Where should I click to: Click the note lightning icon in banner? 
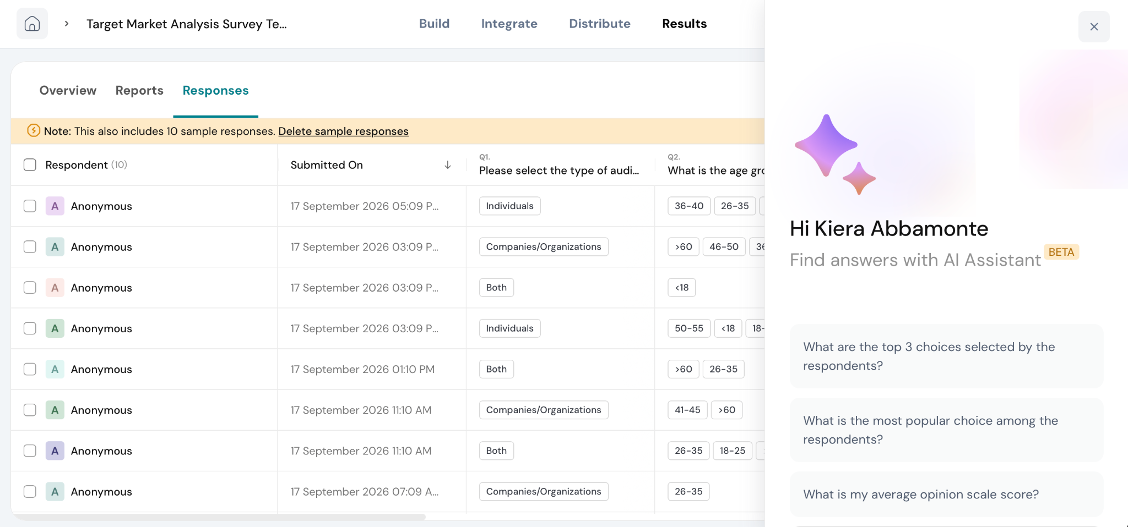pyautogui.click(x=34, y=131)
